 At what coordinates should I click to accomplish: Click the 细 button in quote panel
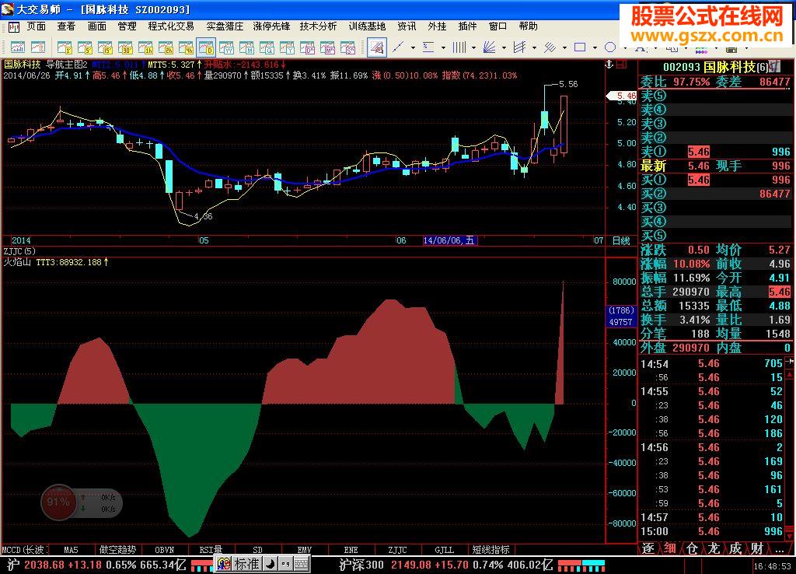pyautogui.click(x=669, y=548)
